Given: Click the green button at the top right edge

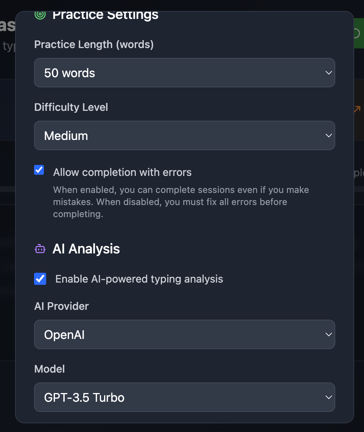Looking at the screenshot, I should (359, 33).
